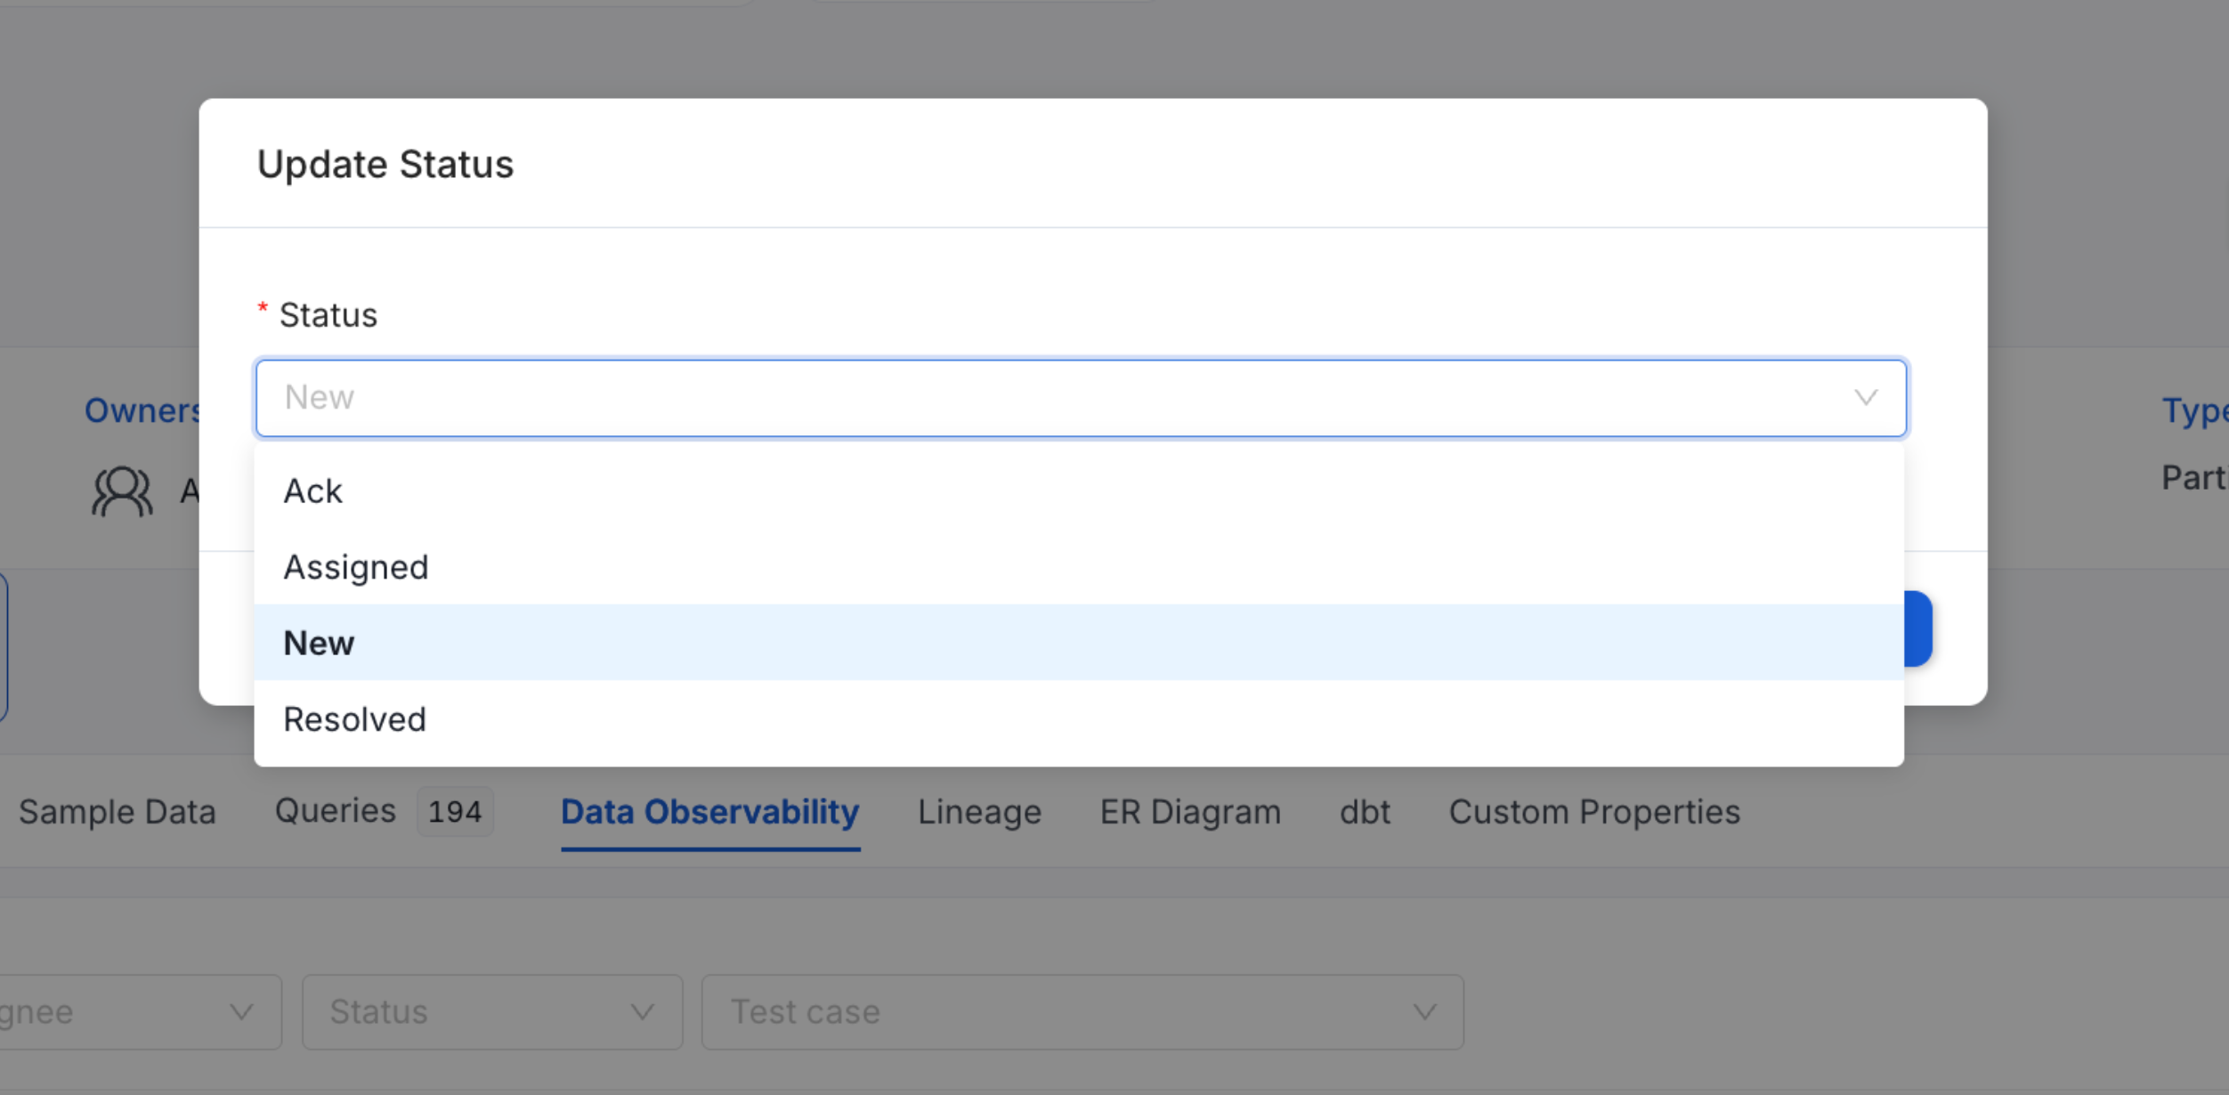This screenshot has height=1095, width=2229.
Task: Choose Resolved from the status options
Action: tap(354, 719)
